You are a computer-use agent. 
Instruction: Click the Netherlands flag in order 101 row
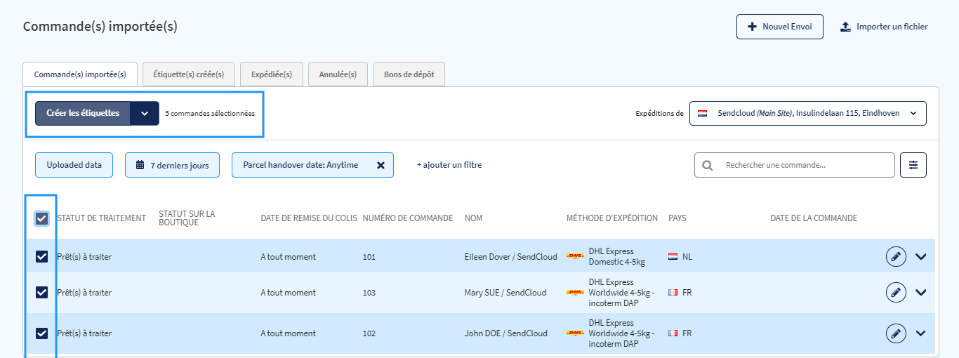[x=673, y=257]
